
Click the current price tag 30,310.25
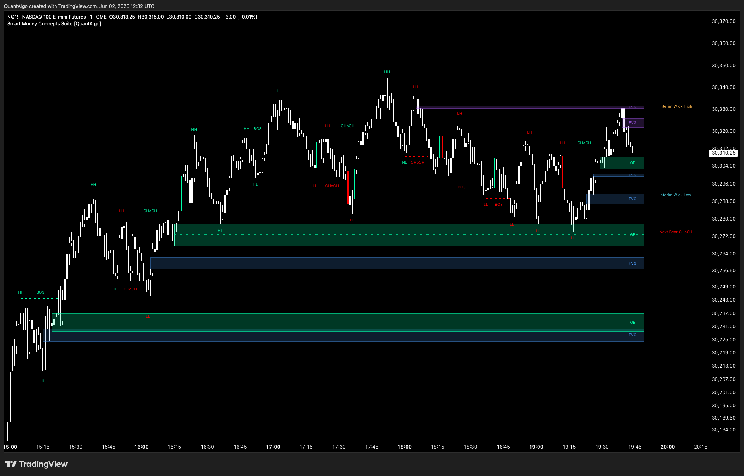tap(723, 153)
